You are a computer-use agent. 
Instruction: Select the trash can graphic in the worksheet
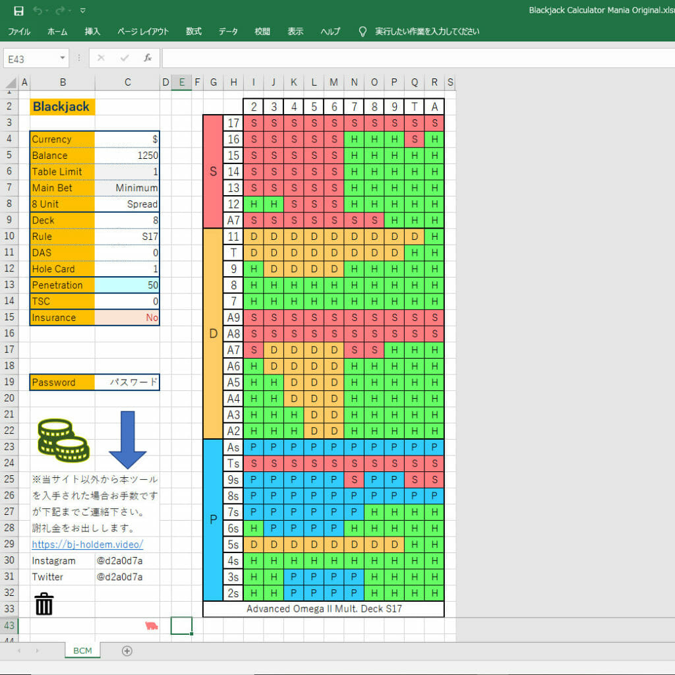tap(44, 603)
